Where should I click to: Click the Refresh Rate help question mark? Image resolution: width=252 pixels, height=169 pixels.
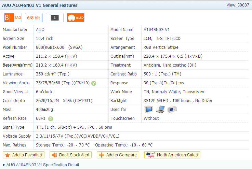coord(51,119)
